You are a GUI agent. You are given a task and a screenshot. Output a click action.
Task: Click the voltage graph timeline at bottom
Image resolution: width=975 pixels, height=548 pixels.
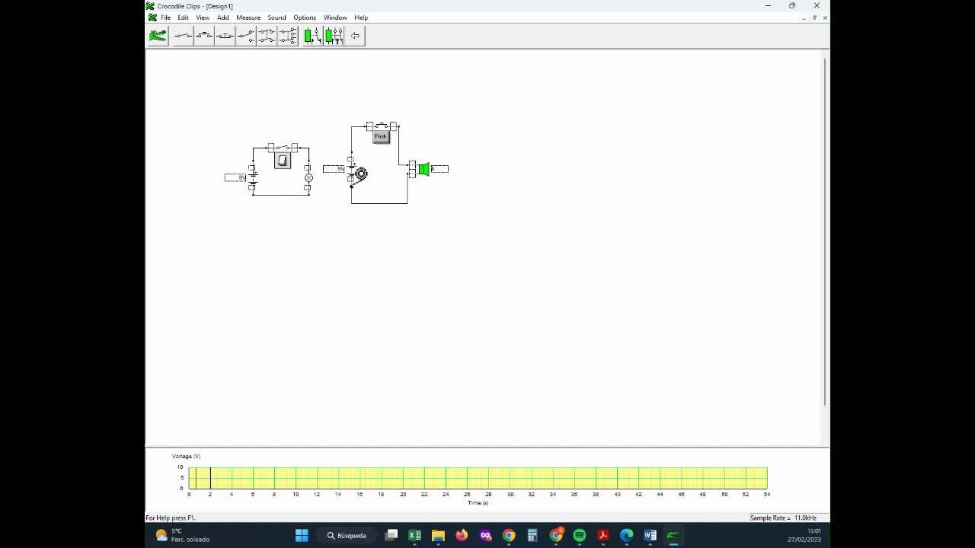click(478, 478)
